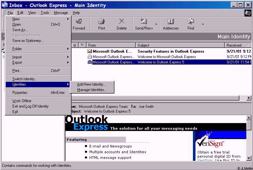Click unread envelope icon for Security Features message
This screenshot has width=253, height=170.
[90, 51]
